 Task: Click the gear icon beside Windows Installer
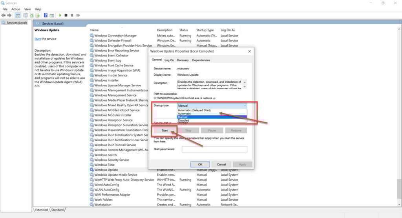point(92,80)
